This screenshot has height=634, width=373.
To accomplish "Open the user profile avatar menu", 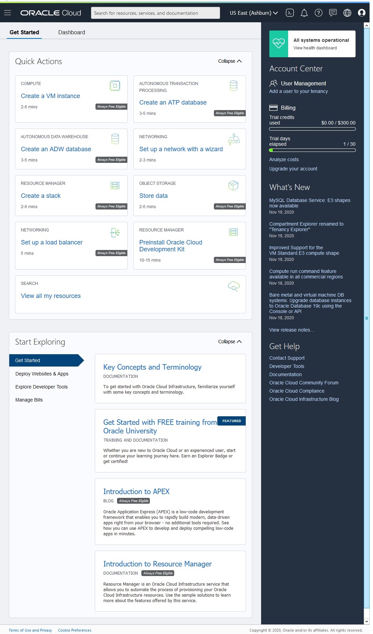I will coord(362,13).
